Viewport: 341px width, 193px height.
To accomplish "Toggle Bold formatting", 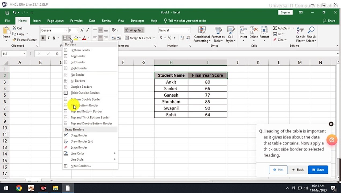I will click(43, 38).
